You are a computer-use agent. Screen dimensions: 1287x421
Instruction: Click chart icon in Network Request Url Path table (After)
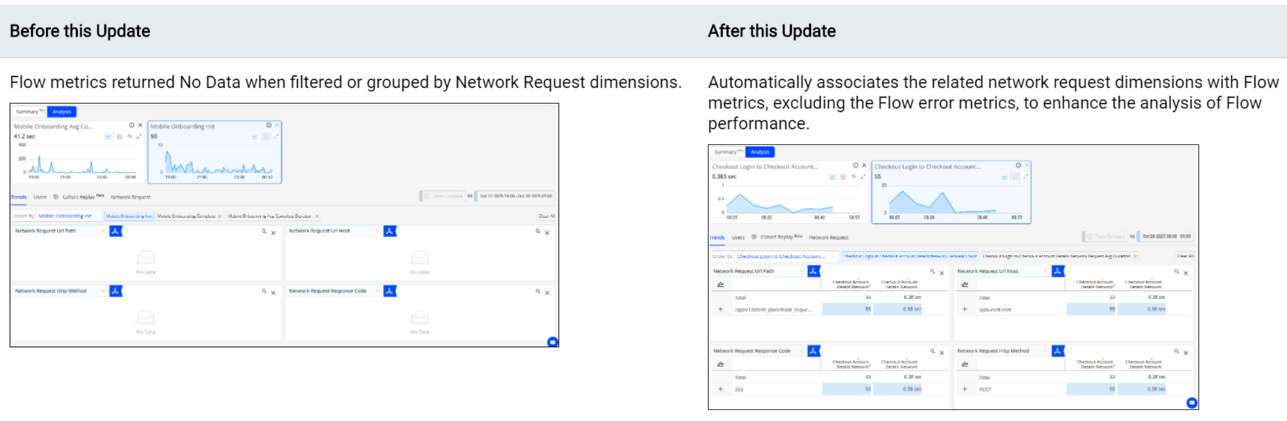[720, 284]
